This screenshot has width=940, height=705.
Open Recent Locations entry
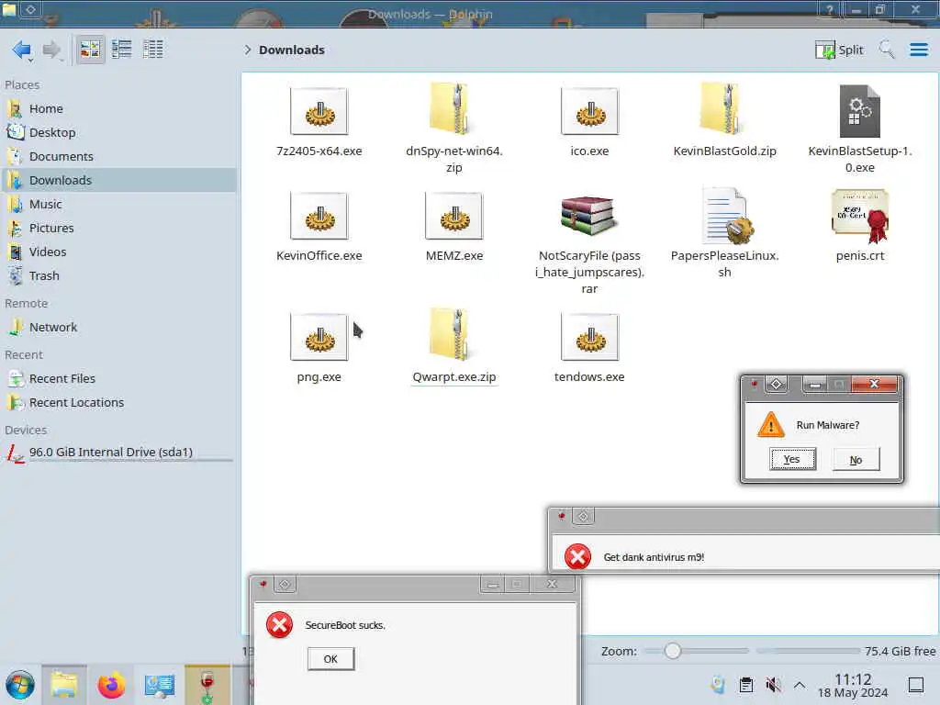(x=118, y=403)
